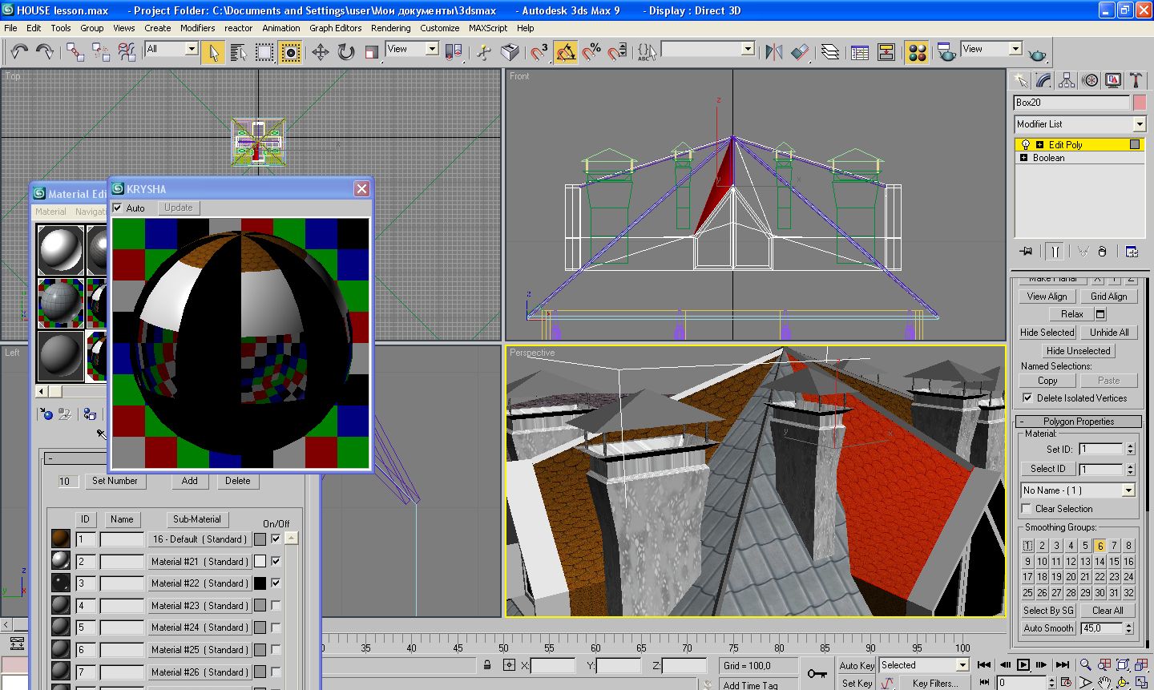Toggle On/Off checkbox for sub-material ID 1
The height and width of the screenshot is (690, 1154).
[x=276, y=539]
